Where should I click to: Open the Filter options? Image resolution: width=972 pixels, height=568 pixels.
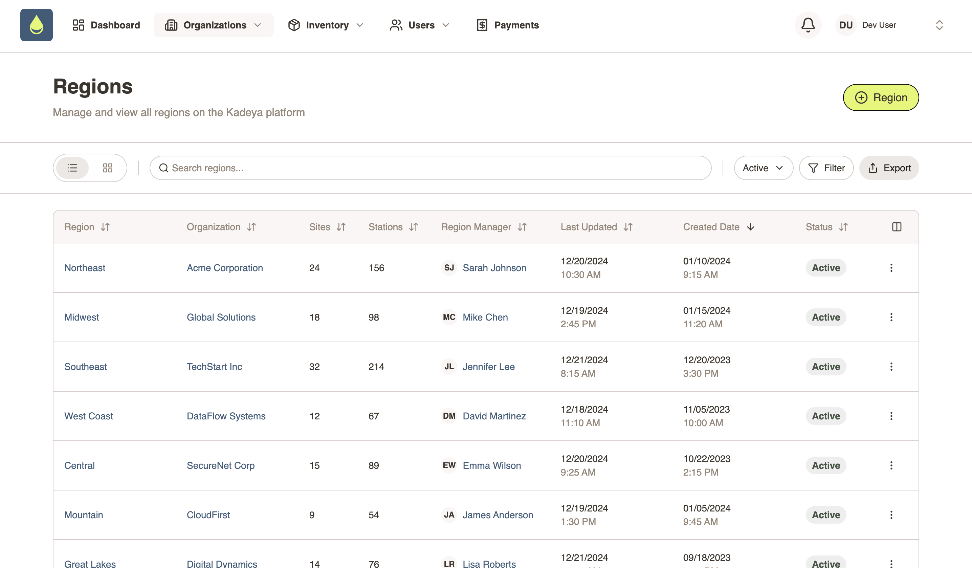click(826, 168)
